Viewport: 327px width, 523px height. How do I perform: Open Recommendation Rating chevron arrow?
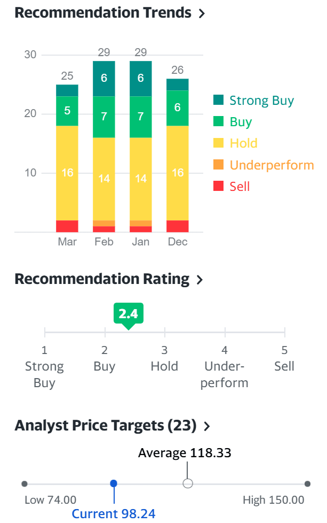200,280
